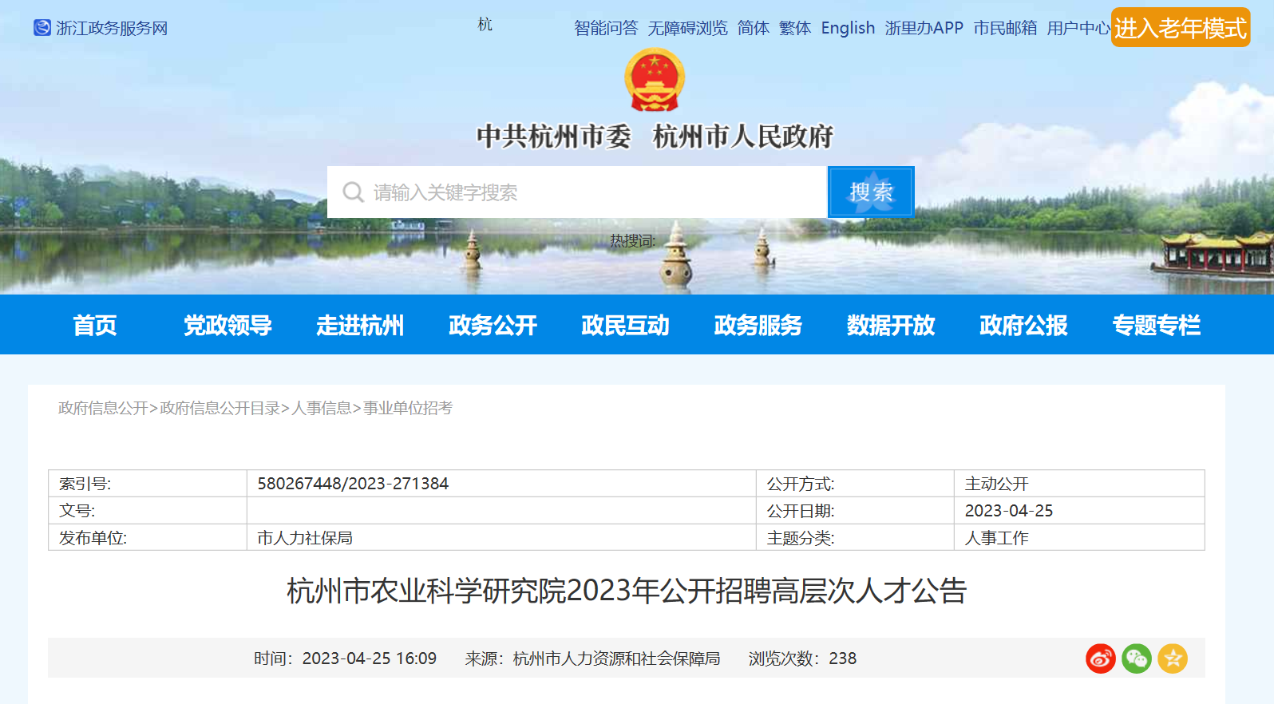Open 政务服务 navigation item
This screenshot has width=1274, height=704.
pos(758,325)
